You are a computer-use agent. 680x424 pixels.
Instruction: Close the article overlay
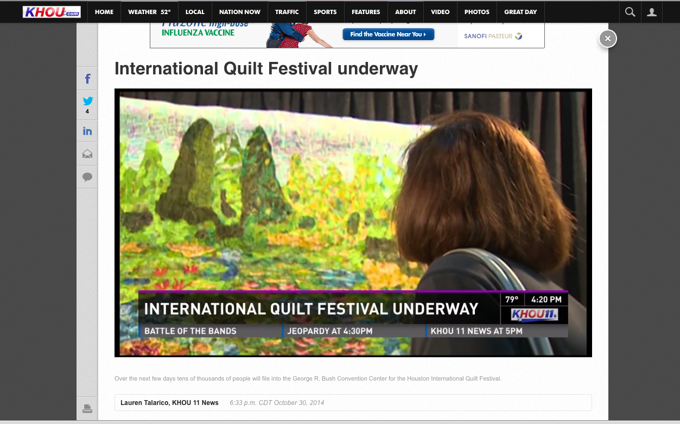coord(608,39)
